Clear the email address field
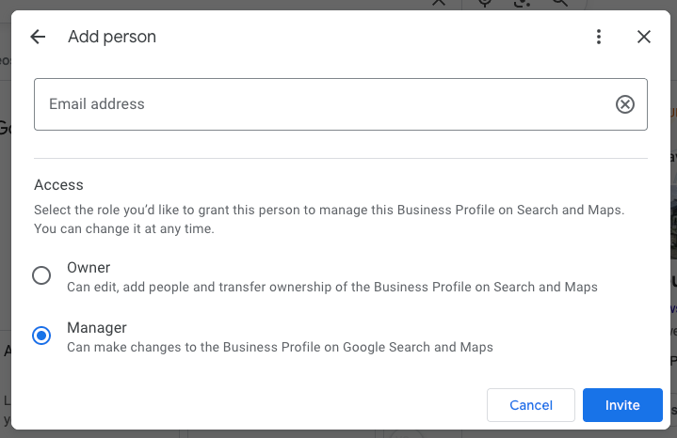 pos(625,104)
